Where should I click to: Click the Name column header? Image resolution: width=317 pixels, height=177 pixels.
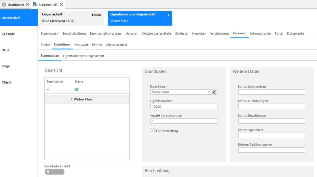pos(79,81)
